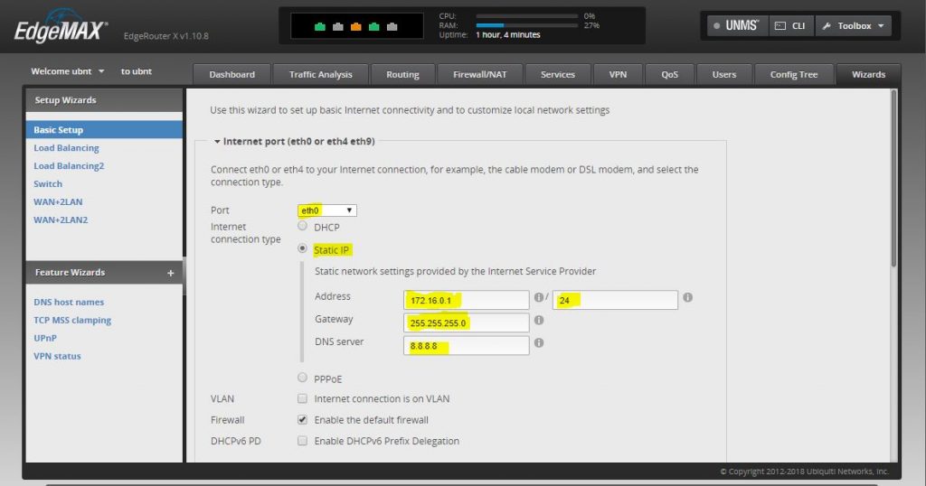Click the last gray port indicator
This screenshot has height=486, width=926.
[x=392, y=26]
